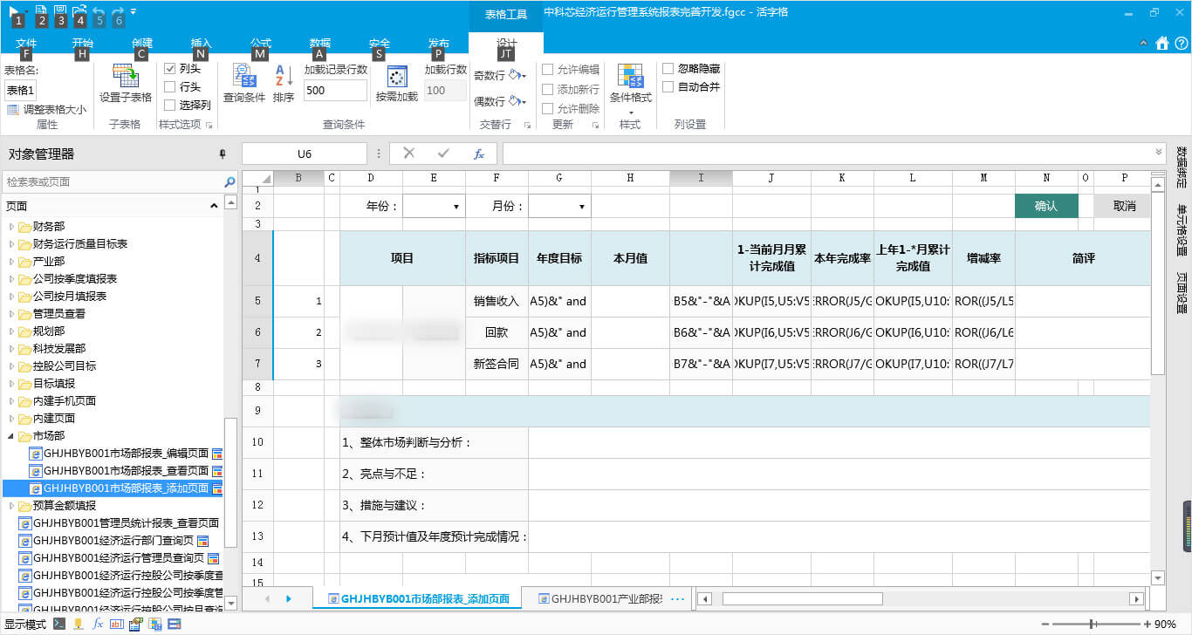Click 按需加载 load-on-demand icon

[397, 76]
